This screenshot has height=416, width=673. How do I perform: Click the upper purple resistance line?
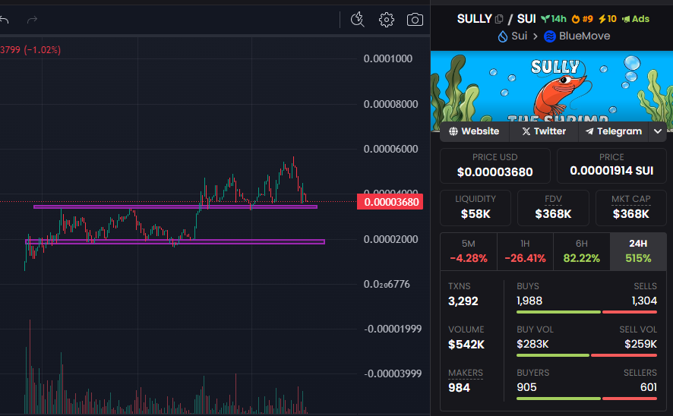coord(175,206)
